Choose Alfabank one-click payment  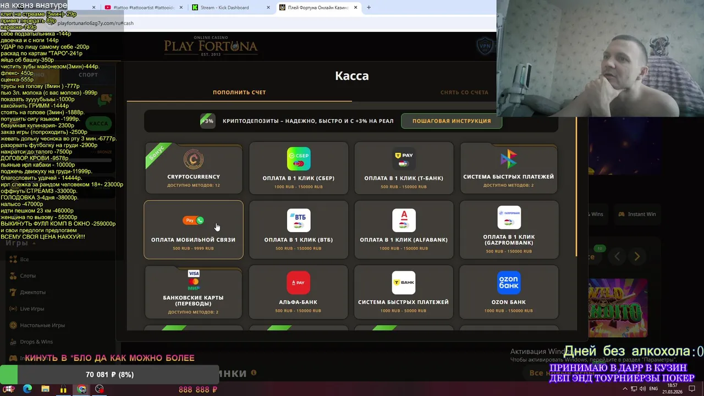tap(404, 229)
